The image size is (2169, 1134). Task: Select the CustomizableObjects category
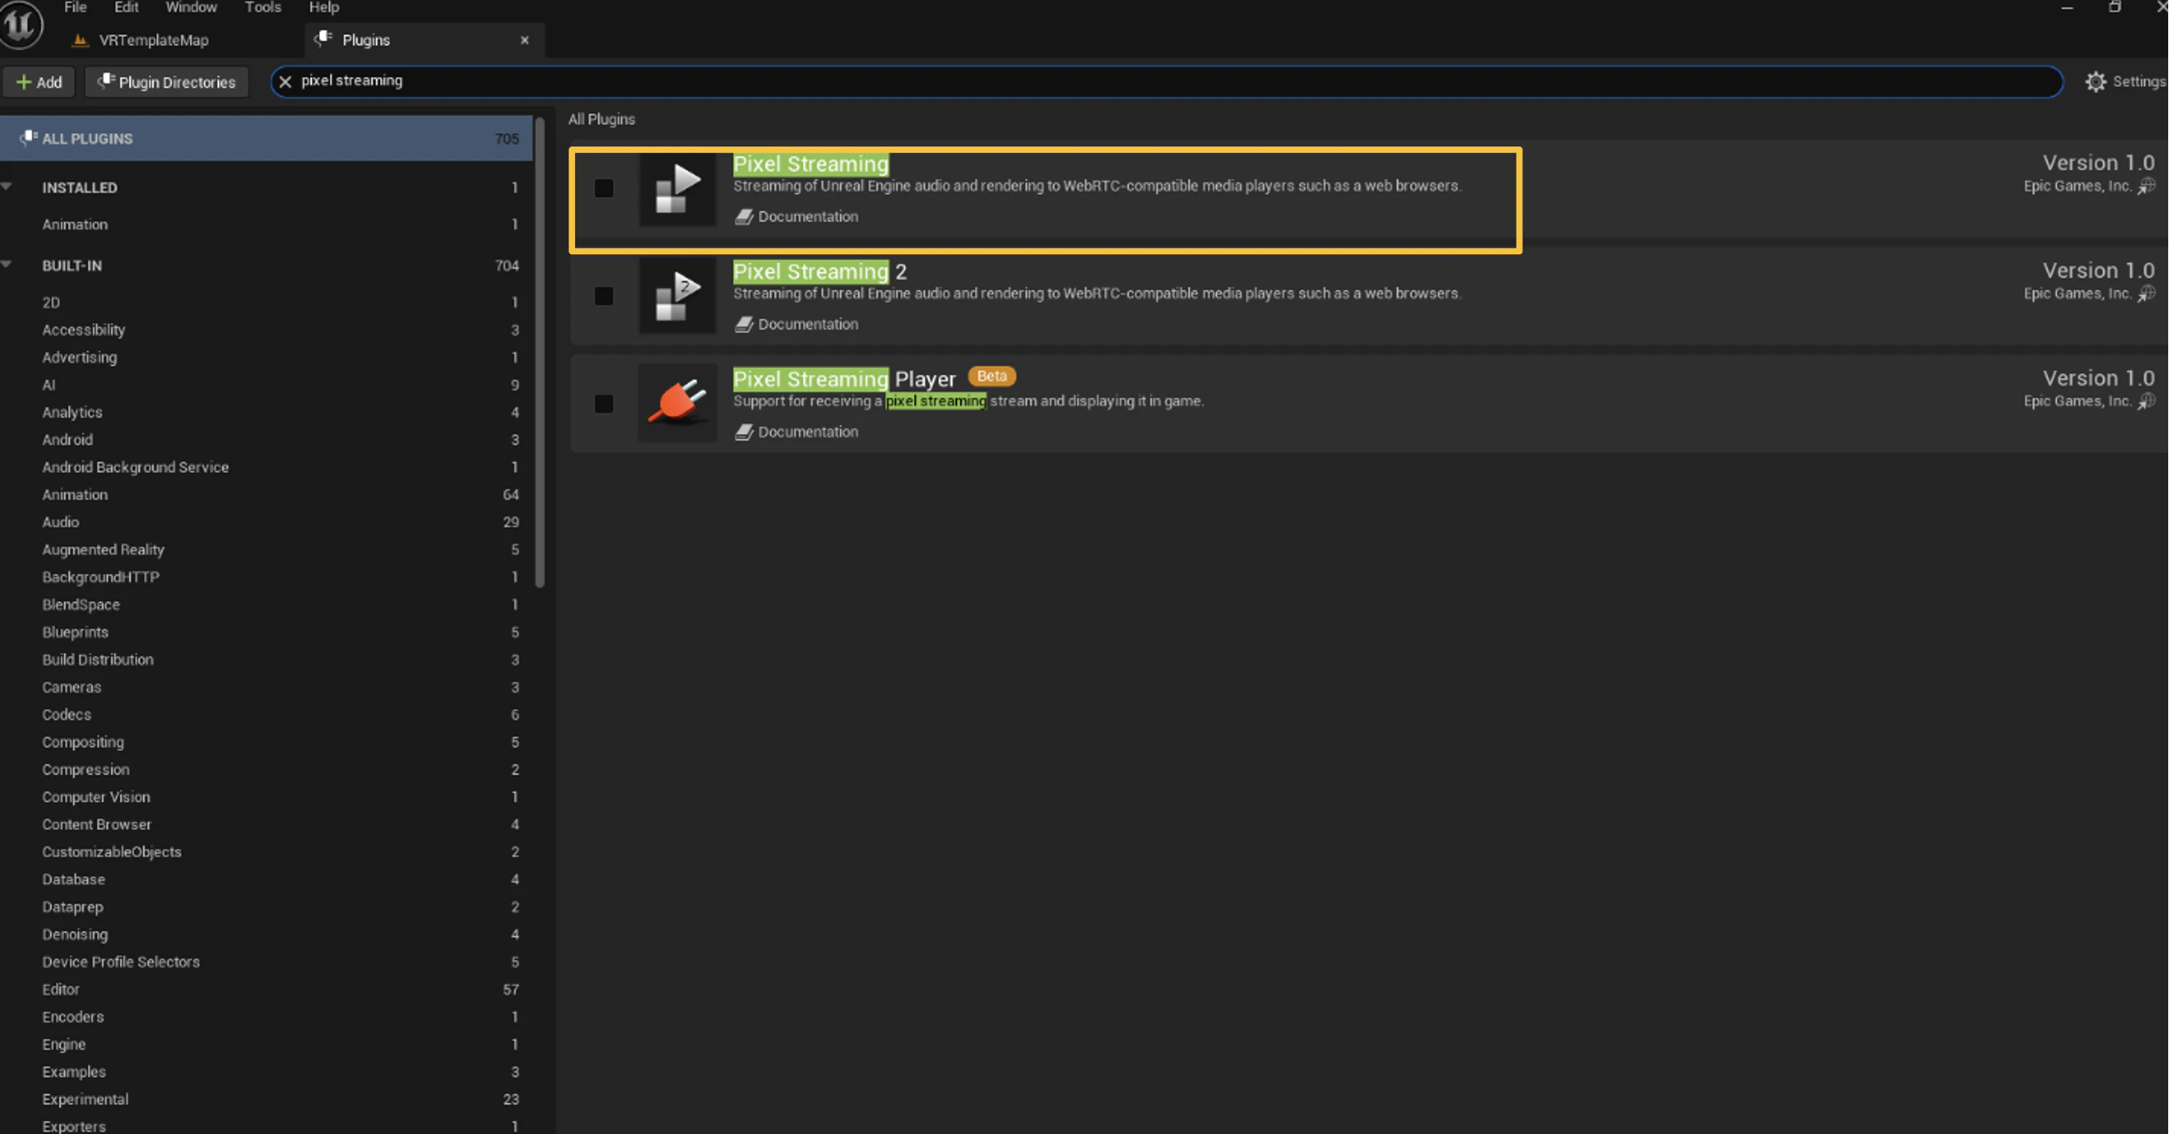266,852
